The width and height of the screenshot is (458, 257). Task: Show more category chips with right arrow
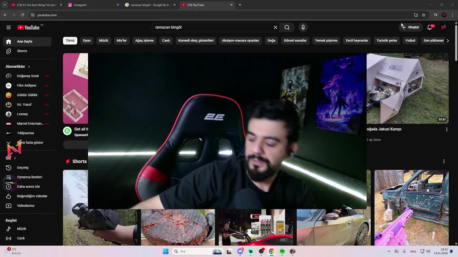coord(447,41)
